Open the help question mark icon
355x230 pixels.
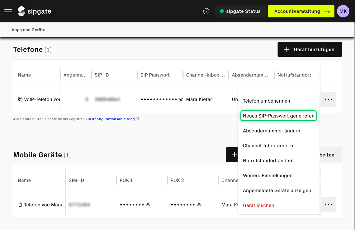pos(206,11)
